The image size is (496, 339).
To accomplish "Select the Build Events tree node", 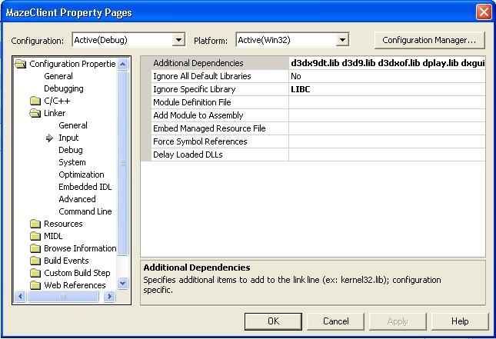I will tap(66, 261).
